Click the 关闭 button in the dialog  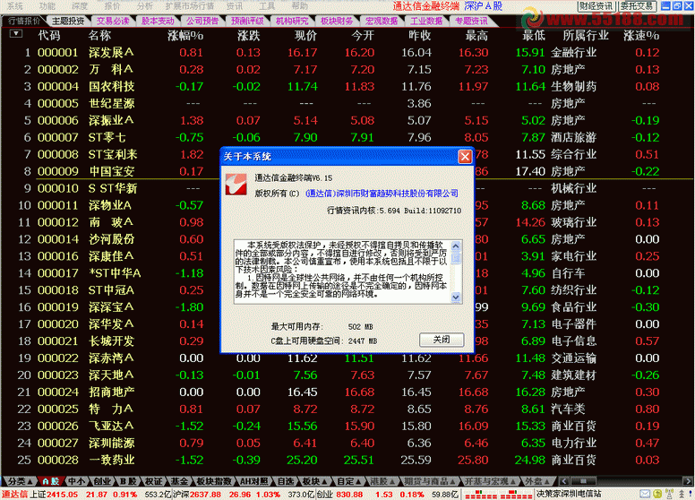(442, 340)
